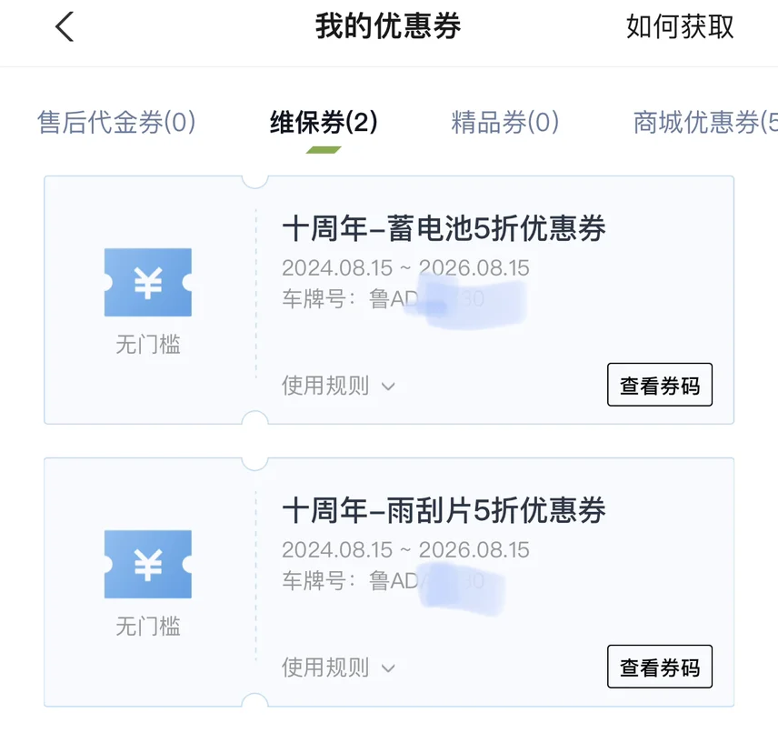778x753 pixels.
Task: View coupon code for 蓄电池5折优惠券
Action: tap(660, 386)
